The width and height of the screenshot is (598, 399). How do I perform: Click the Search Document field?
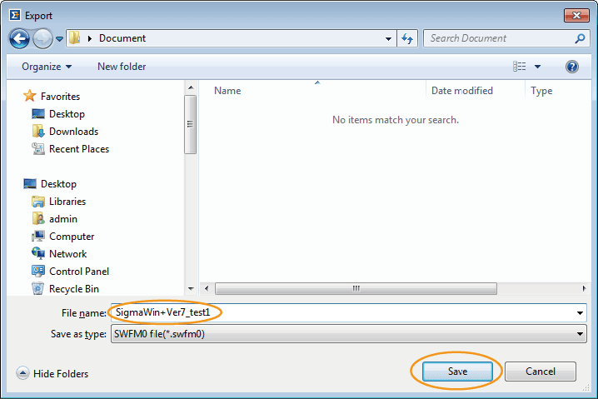[x=500, y=38]
